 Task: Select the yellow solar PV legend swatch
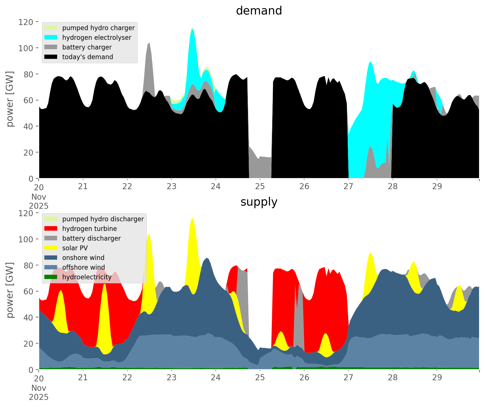pos(51,248)
